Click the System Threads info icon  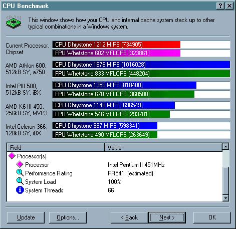coord(20,190)
